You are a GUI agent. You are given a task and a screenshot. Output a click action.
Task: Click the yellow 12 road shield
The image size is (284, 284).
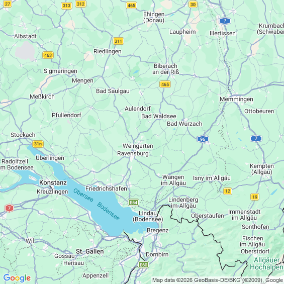click(228, 191)
